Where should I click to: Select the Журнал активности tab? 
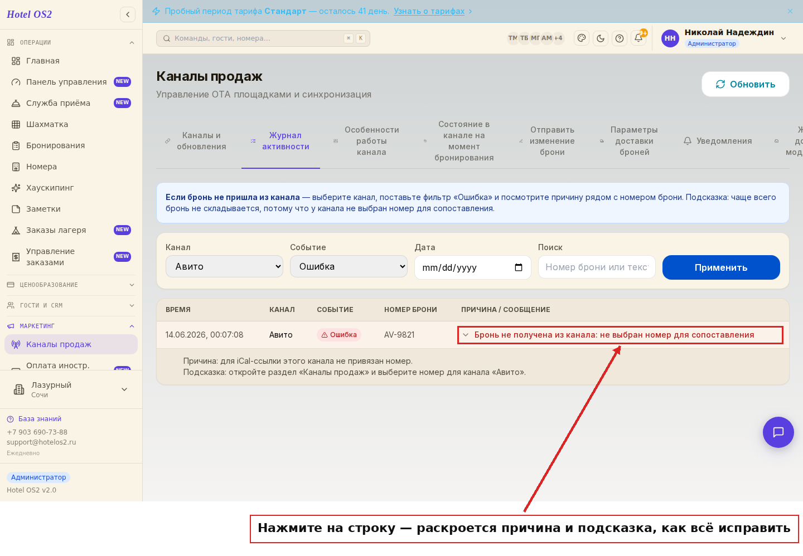coord(280,141)
